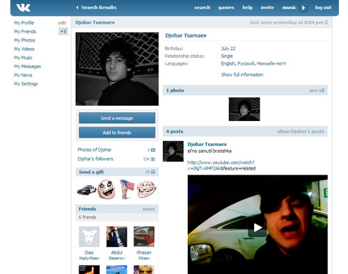Click the Send a message button

[117, 118]
